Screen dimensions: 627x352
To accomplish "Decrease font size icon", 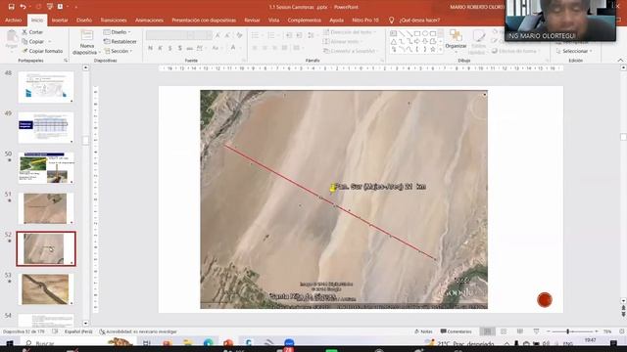I will pos(227,35).
